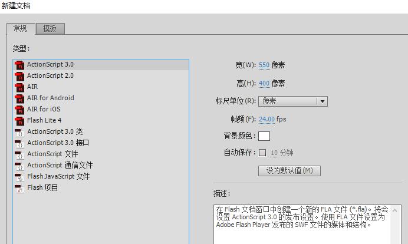Click the AIR document icon
The image size is (408, 244).
pyautogui.click(x=19, y=87)
